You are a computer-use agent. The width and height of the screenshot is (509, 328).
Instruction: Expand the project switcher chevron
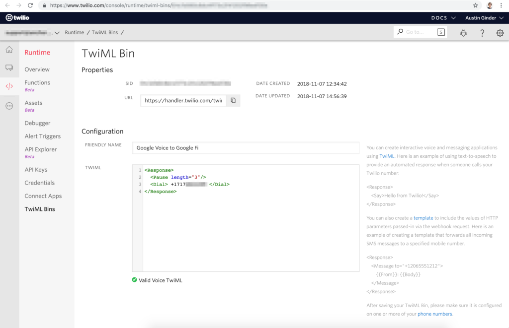pos(57,33)
